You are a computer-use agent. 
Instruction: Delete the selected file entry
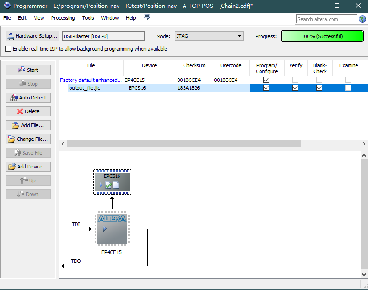point(28,111)
